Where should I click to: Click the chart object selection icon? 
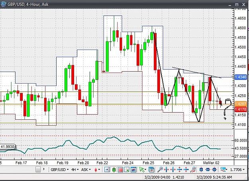point(127,170)
